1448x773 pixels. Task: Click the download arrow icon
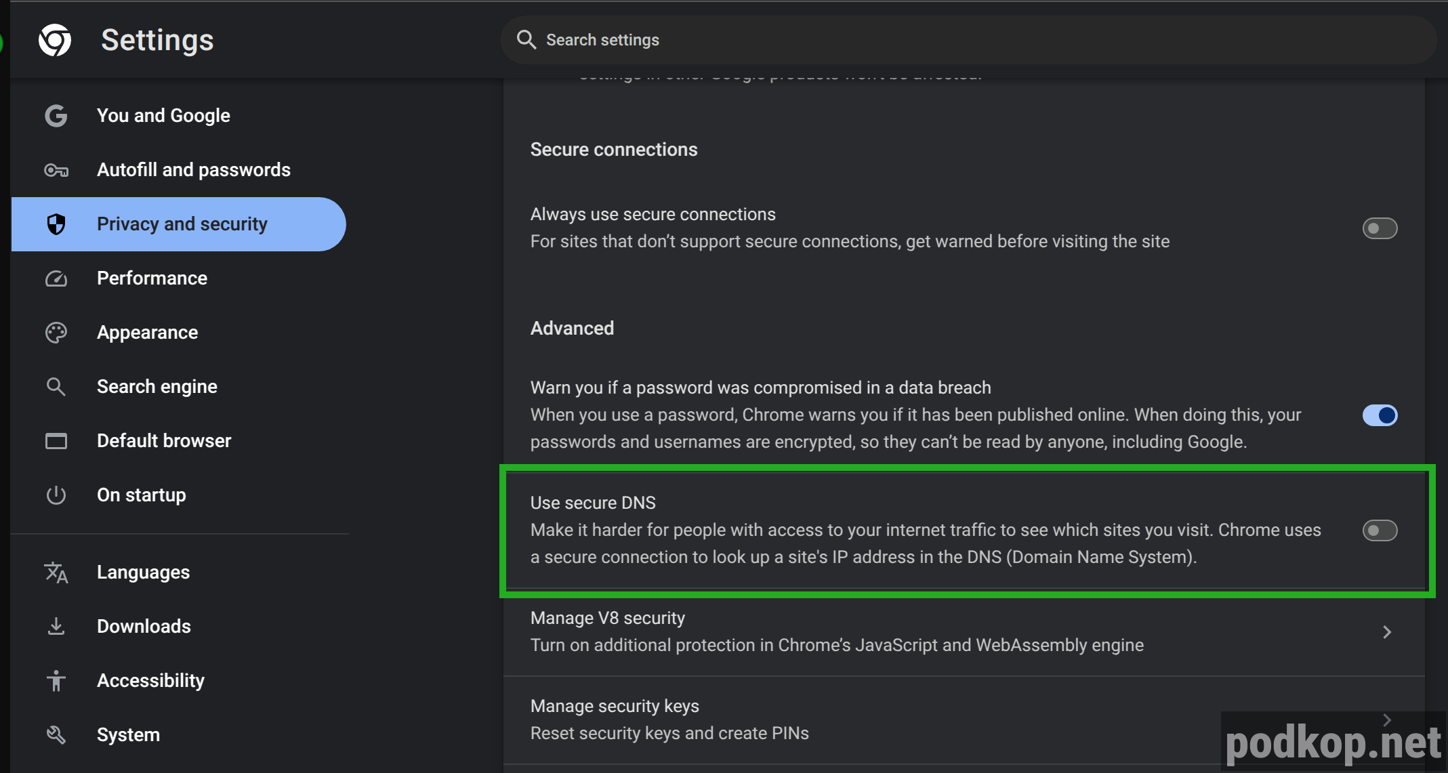point(56,626)
